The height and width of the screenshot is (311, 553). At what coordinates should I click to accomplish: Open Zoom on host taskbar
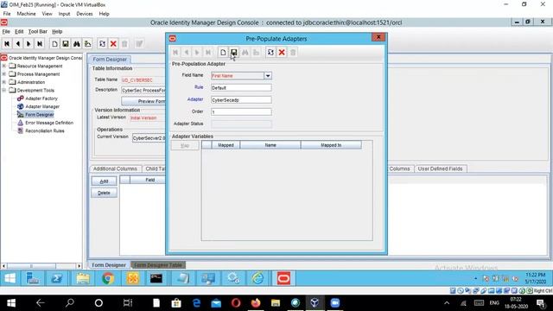coord(334,303)
